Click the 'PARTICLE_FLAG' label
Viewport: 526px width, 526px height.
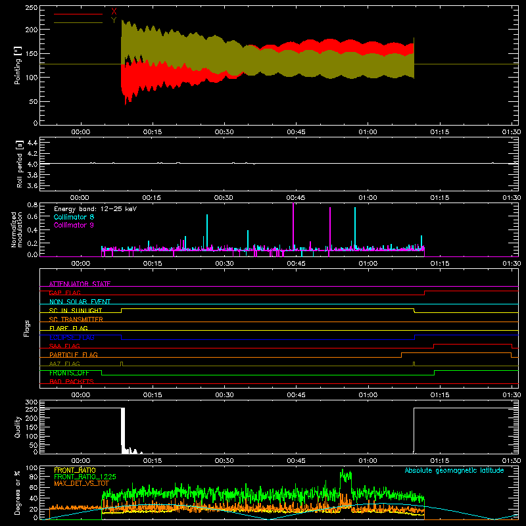click(74, 354)
